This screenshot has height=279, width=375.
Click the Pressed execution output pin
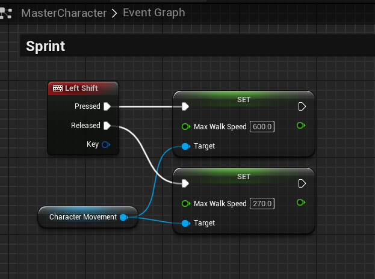click(107, 106)
